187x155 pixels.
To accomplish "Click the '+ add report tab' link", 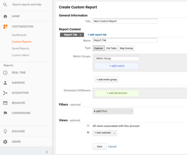I will pyautogui.click(x=97, y=35).
